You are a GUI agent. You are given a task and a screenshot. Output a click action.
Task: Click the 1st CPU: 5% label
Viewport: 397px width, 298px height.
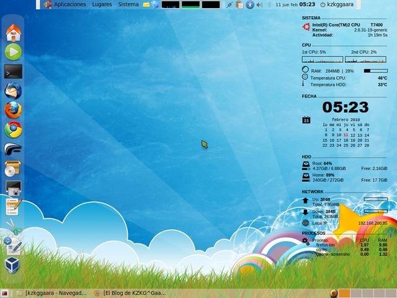tap(314, 52)
